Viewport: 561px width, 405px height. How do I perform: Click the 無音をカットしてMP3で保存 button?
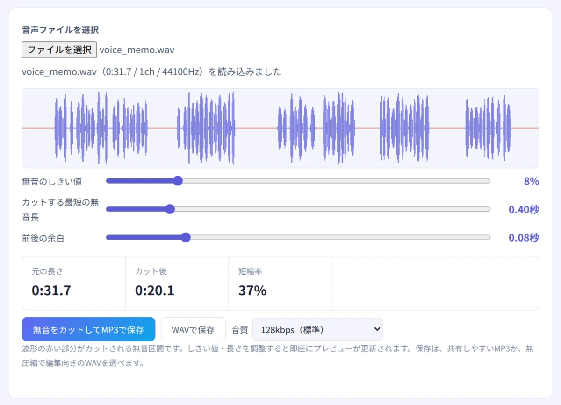pyautogui.click(x=88, y=329)
